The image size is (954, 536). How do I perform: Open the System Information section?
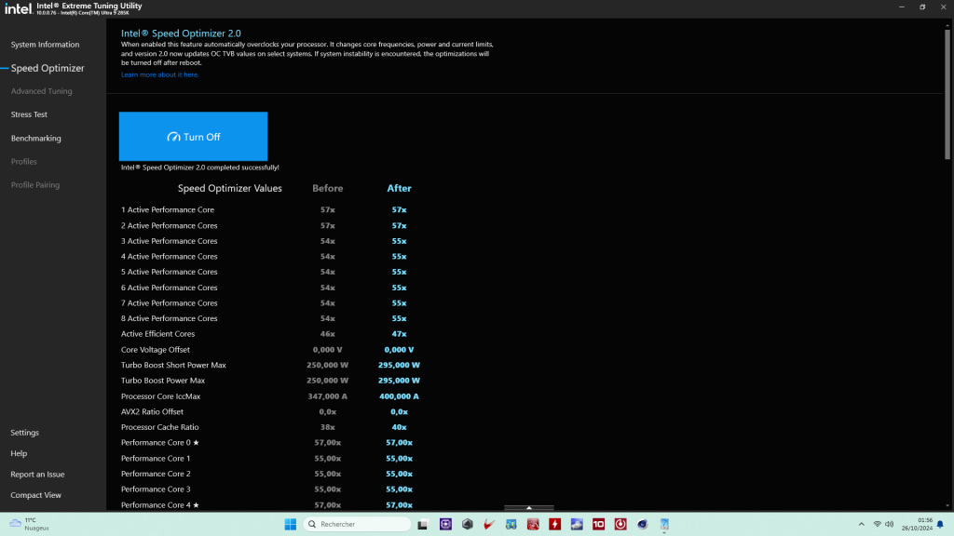click(45, 45)
